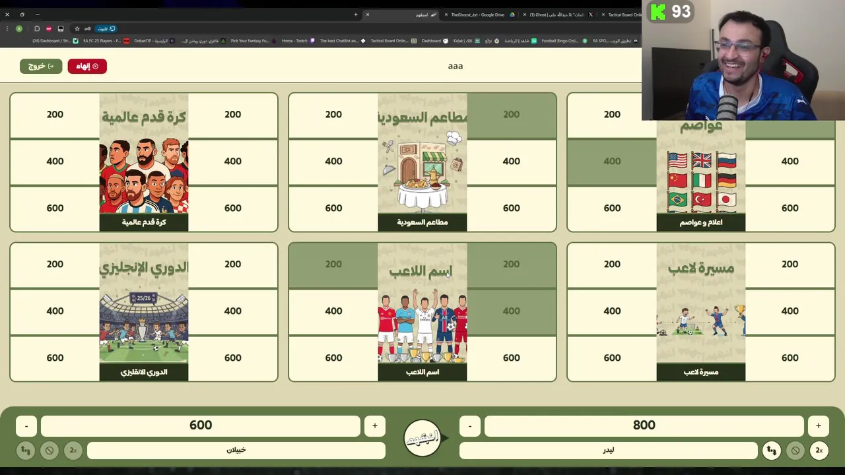
Task: Select left 200 in مطاعم السعودية card
Action: click(333, 115)
